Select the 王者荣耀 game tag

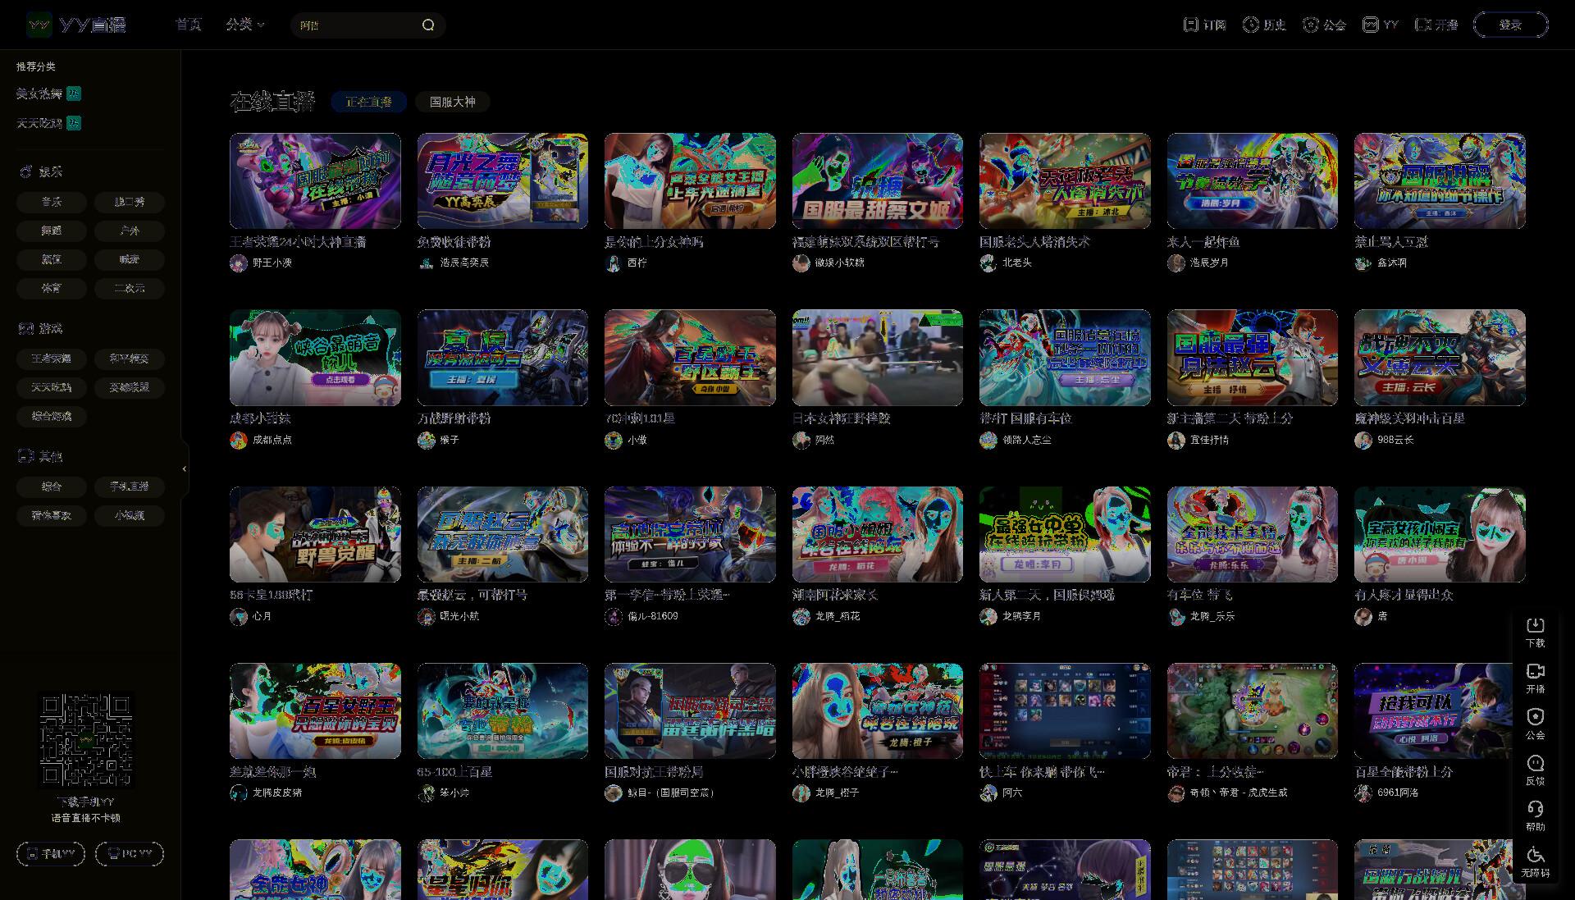52,359
